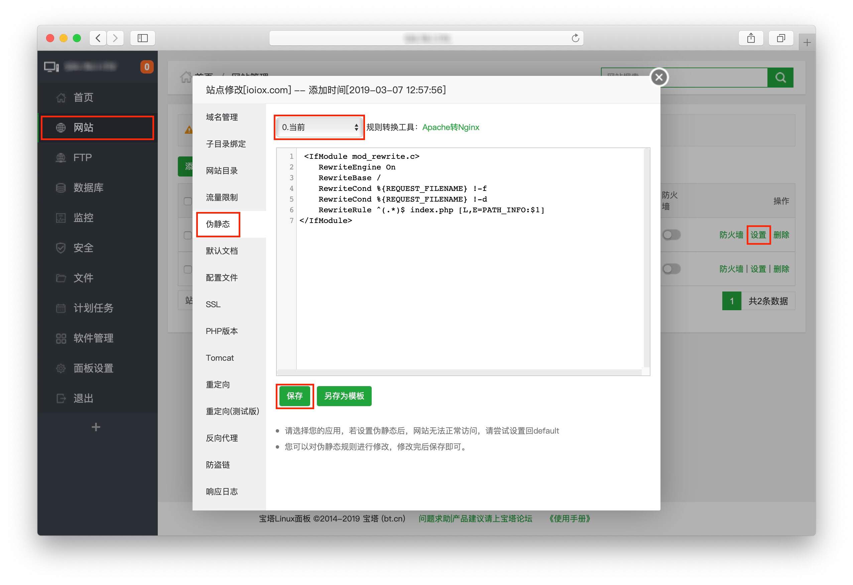The image size is (853, 585).
Task: Select the 重定向(测试版) tab
Action: pos(229,412)
